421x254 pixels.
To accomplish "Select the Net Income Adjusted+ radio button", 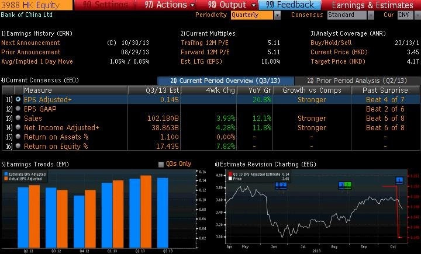I will pyautogui.click(x=18, y=127).
